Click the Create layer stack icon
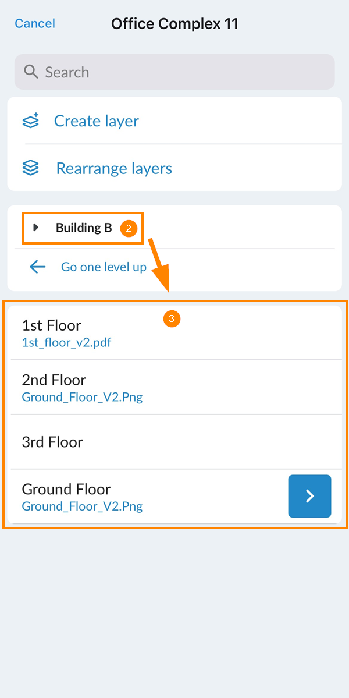This screenshot has height=698, width=349. click(30, 121)
